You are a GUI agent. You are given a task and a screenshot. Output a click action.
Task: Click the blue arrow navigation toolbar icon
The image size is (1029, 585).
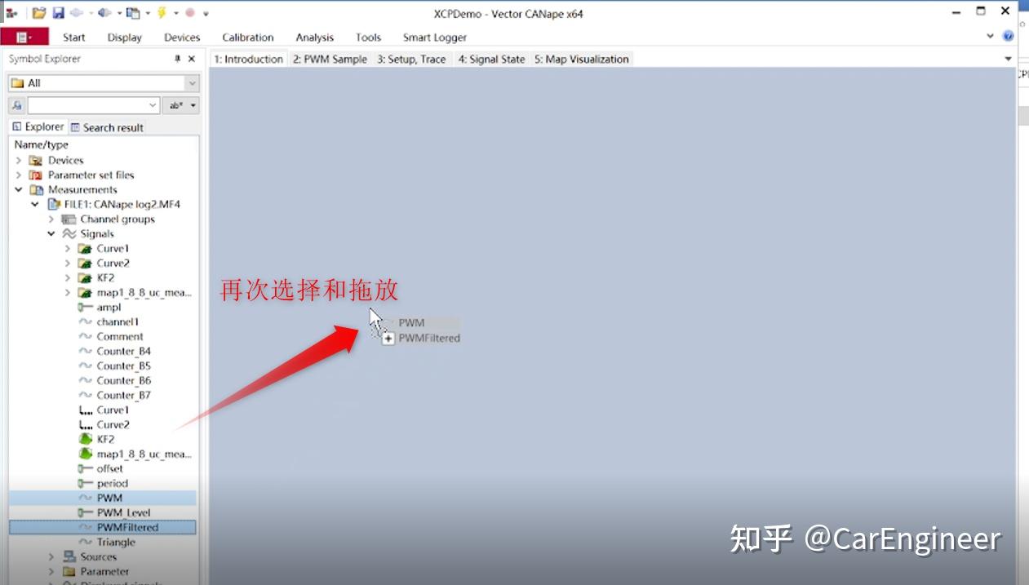tap(104, 13)
